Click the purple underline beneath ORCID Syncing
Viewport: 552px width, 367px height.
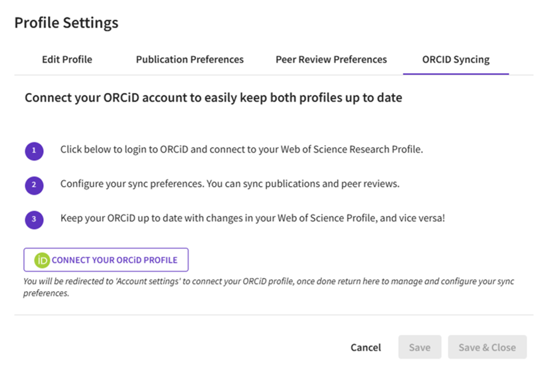click(x=456, y=74)
